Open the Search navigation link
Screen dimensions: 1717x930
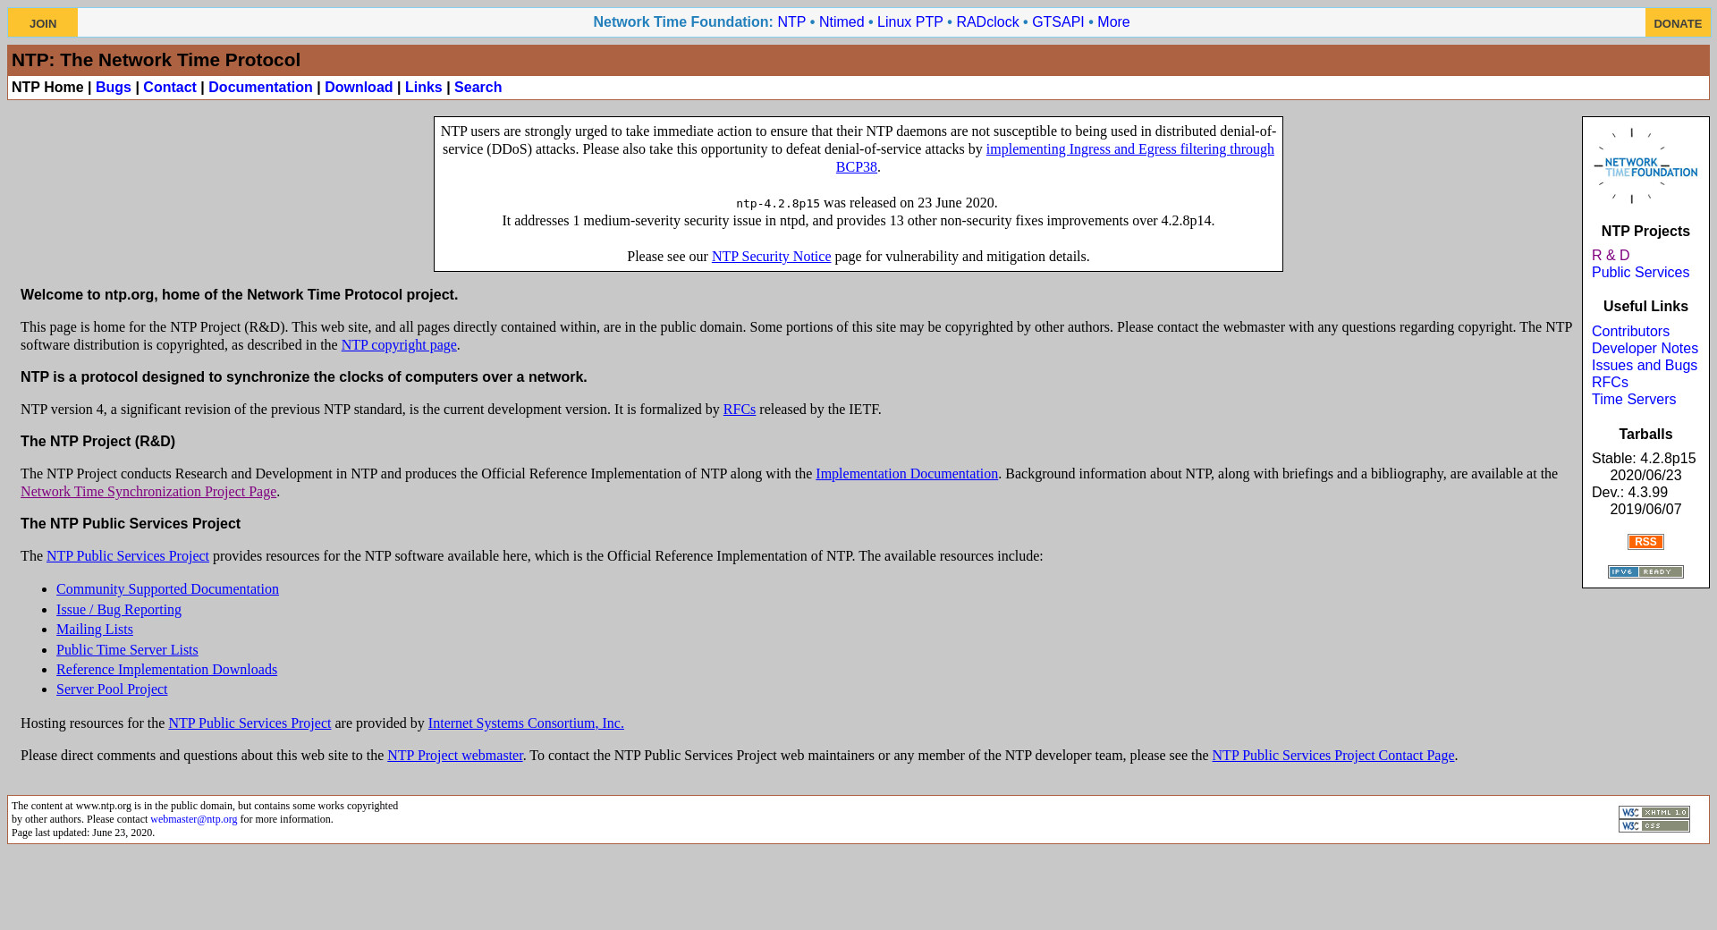pyautogui.click(x=478, y=87)
